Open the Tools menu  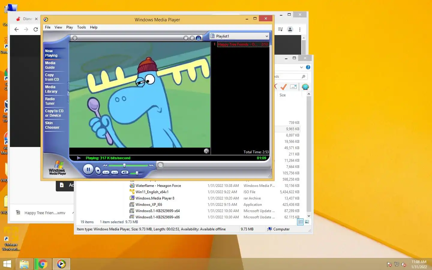(81, 27)
